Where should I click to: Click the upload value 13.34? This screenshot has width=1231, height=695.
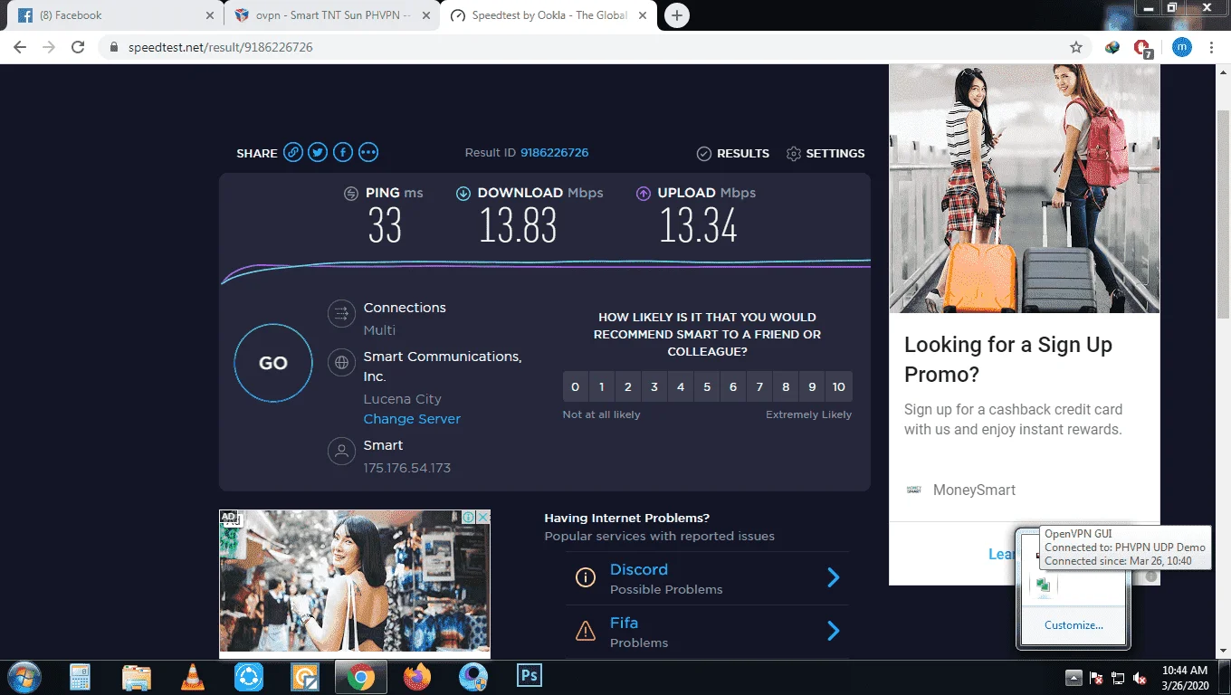pyautogui.click(x=698, y=225)
